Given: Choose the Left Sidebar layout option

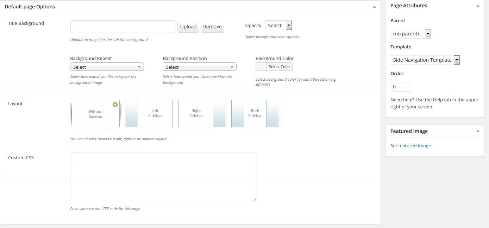Looking at the screenshot, I should tap(149, 114).
